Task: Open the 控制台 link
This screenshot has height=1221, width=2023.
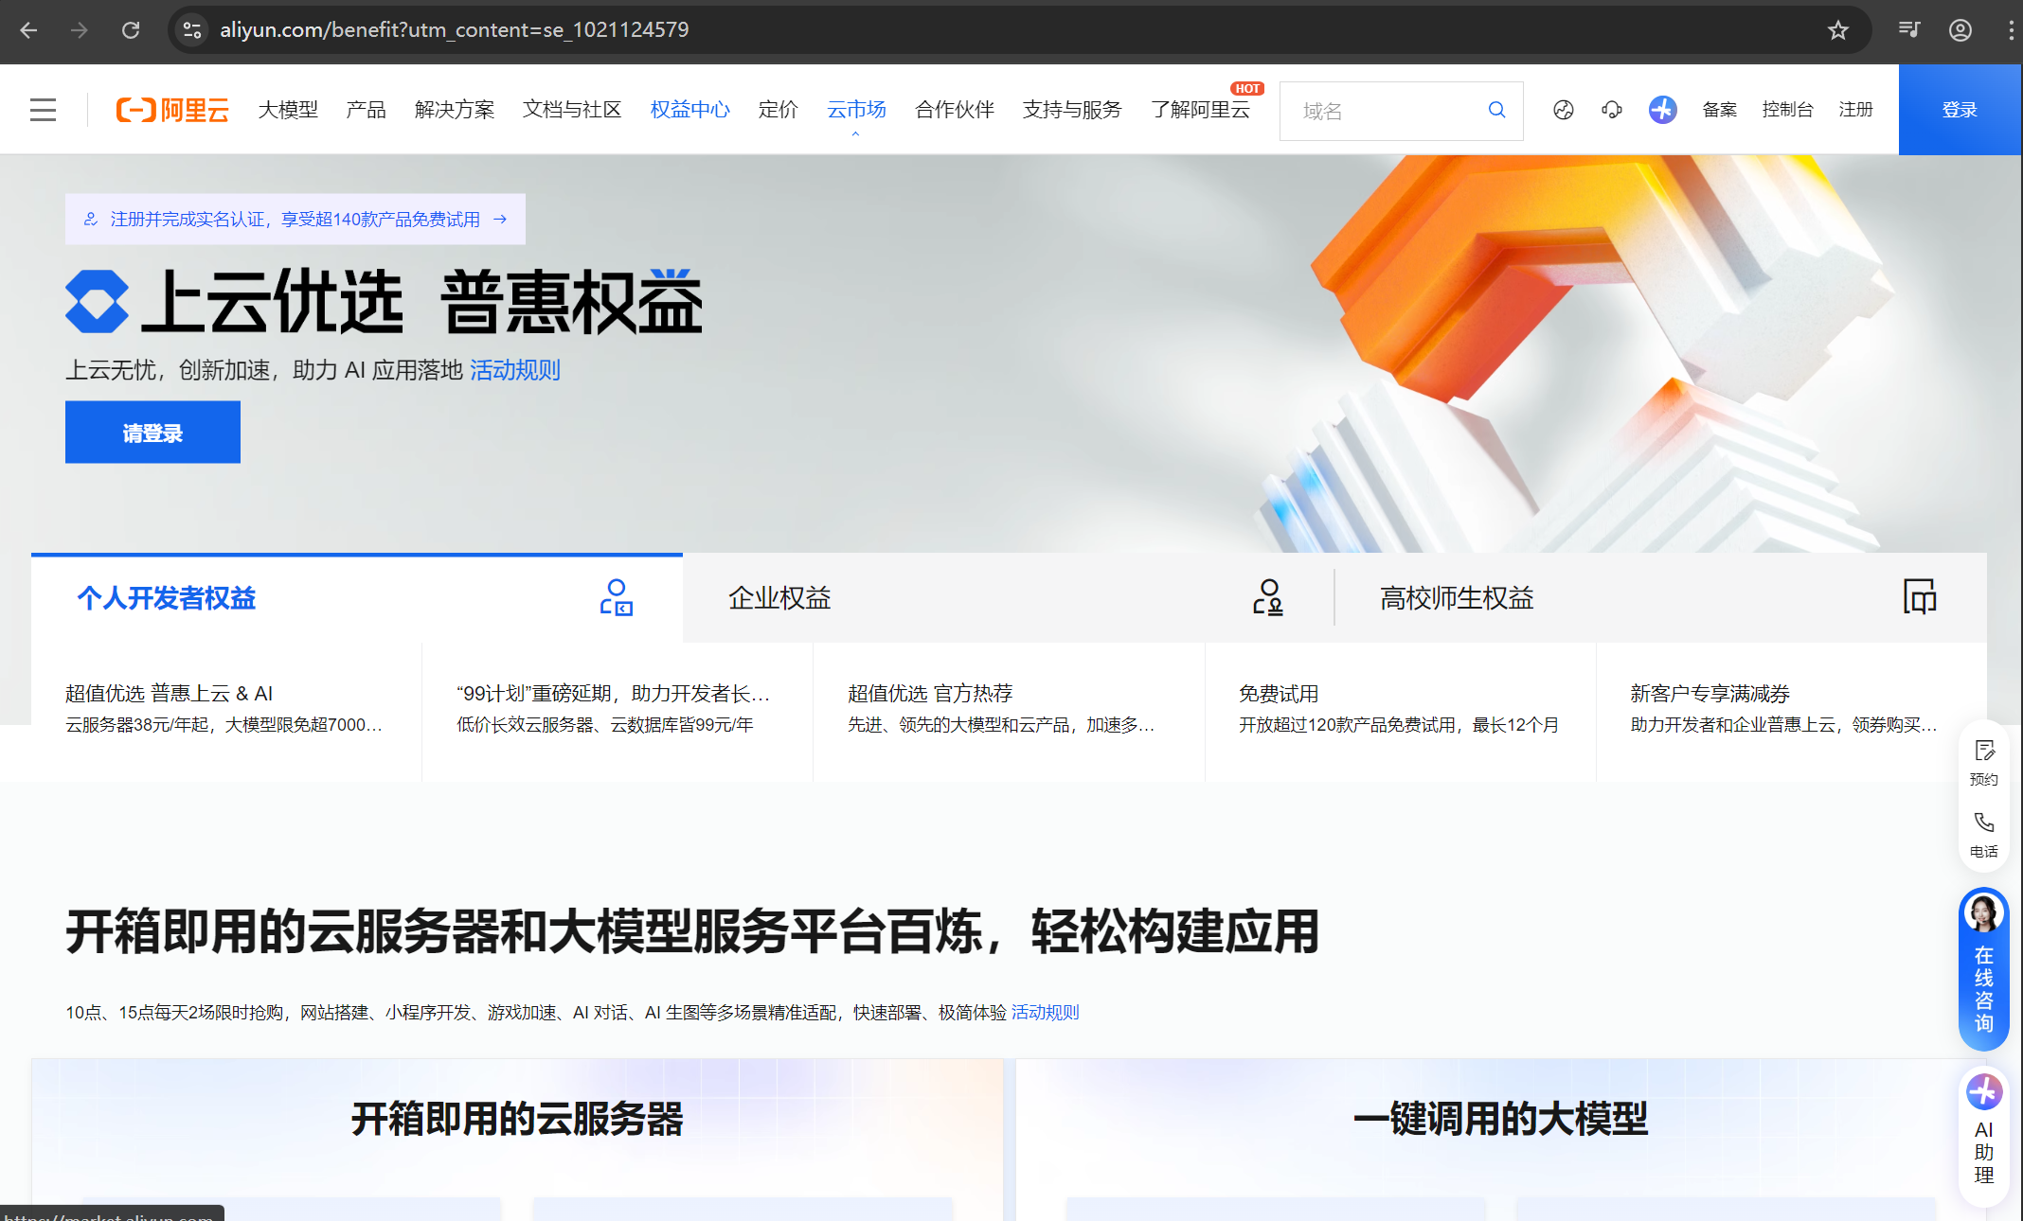Action: click(1787, 110)
